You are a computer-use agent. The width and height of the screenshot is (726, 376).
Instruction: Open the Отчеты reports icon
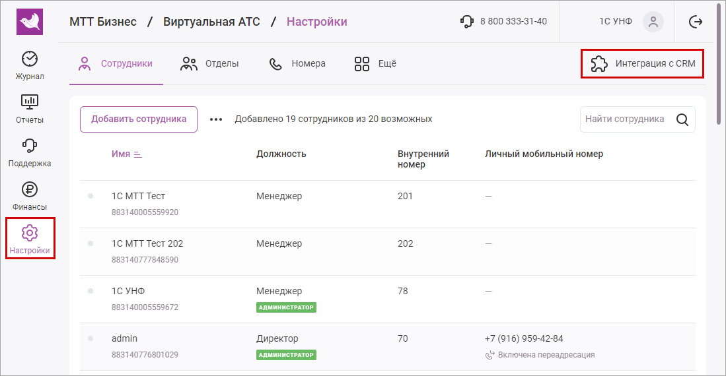tap(30, 102)
